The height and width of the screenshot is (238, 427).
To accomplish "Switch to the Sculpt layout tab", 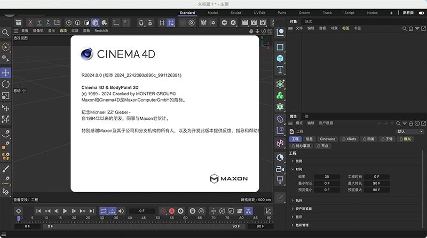I will point(235,12).
